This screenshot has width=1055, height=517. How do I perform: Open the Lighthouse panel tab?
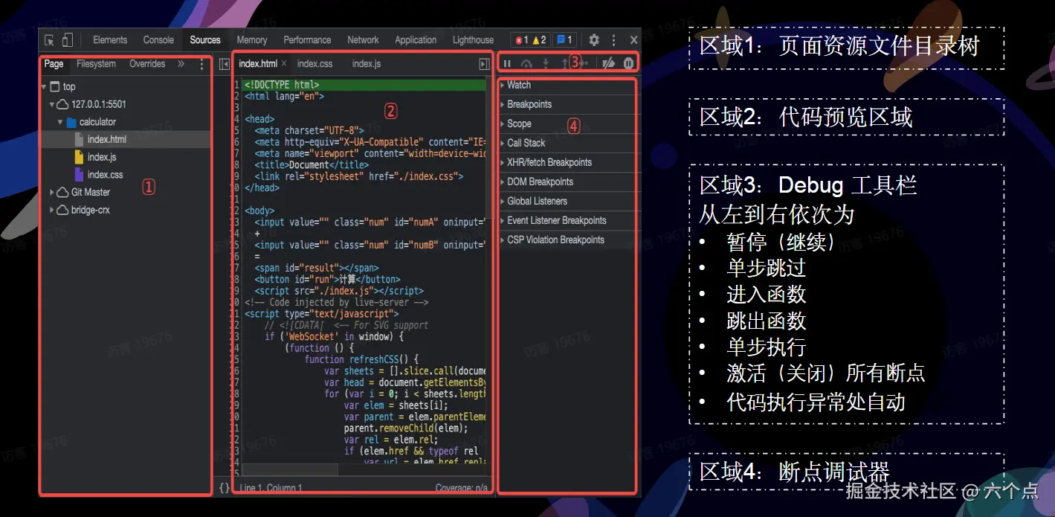[x=473, y=40]
